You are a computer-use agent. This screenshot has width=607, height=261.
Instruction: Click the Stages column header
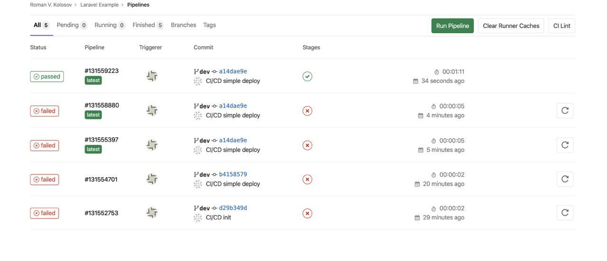(312, 47)
